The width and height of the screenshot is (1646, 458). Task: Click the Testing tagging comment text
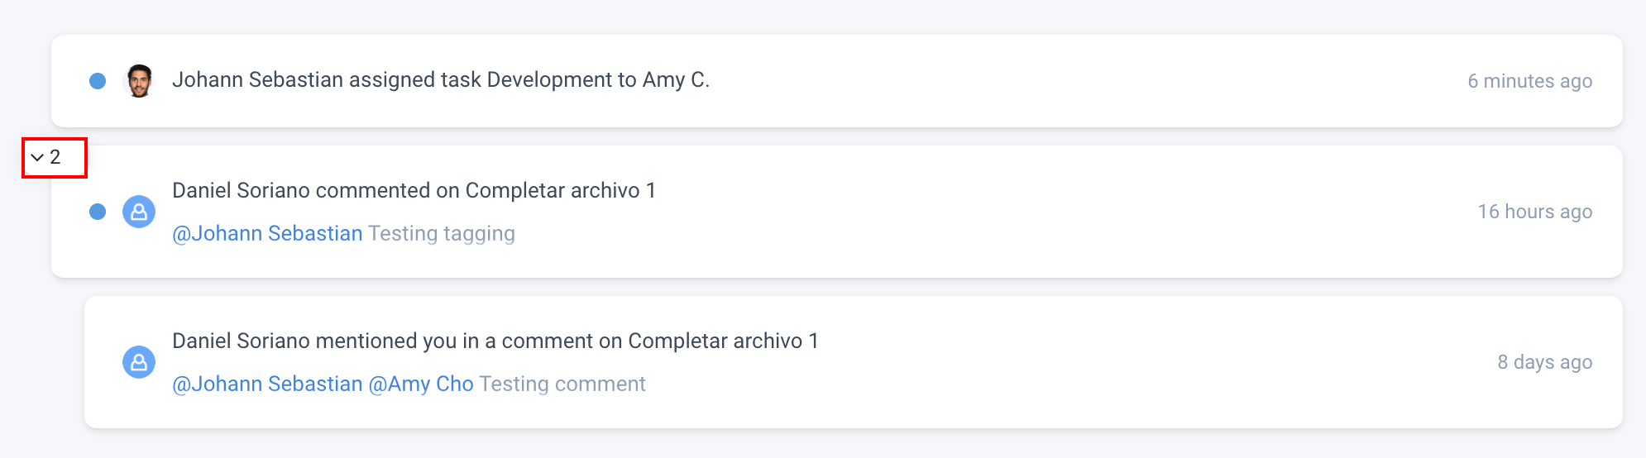click(x=442, y=234)
